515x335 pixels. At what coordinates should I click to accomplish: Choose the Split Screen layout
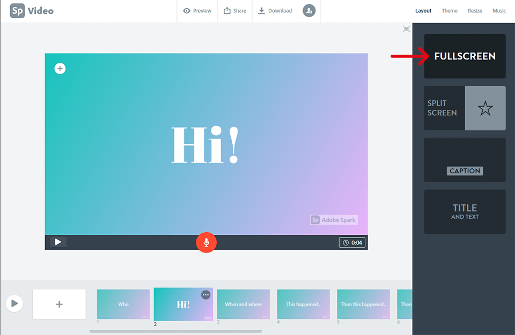(465, 108)
